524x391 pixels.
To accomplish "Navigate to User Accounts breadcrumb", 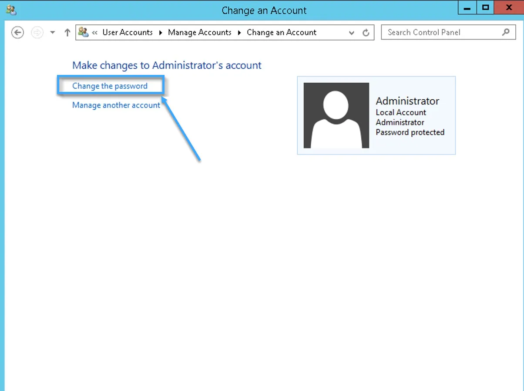I will [x=128, y=33].
